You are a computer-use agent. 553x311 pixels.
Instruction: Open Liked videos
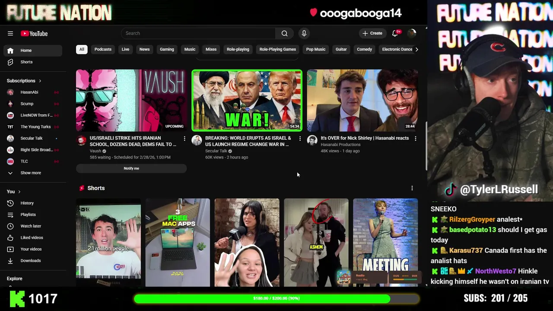pos(33,238)
